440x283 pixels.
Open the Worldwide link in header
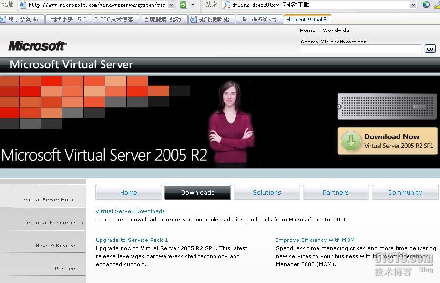click(x=336, y=31)
